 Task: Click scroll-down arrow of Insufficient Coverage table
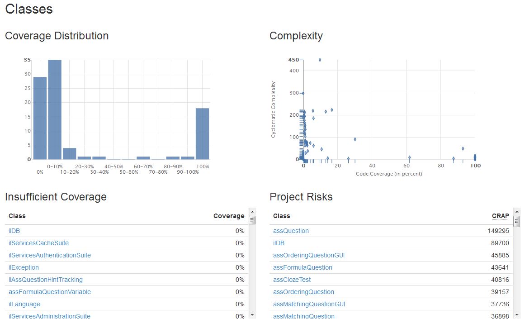click(x=252, y=314)
